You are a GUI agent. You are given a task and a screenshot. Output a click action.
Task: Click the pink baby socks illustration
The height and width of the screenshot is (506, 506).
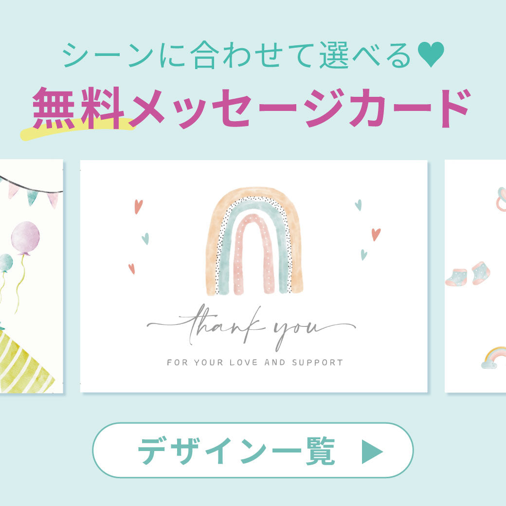(468, 273)
